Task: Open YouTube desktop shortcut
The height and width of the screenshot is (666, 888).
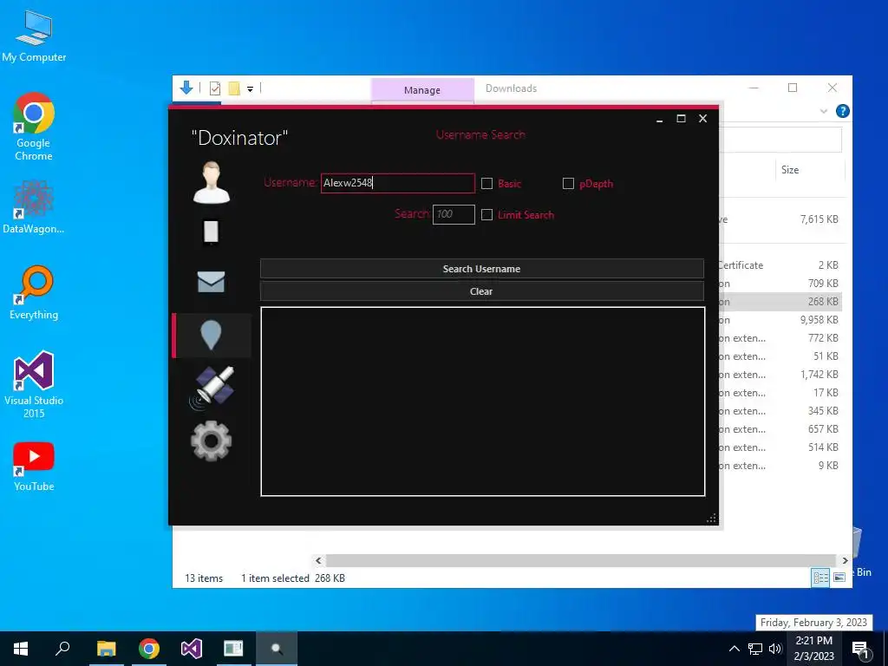Action: pos(34,467)
